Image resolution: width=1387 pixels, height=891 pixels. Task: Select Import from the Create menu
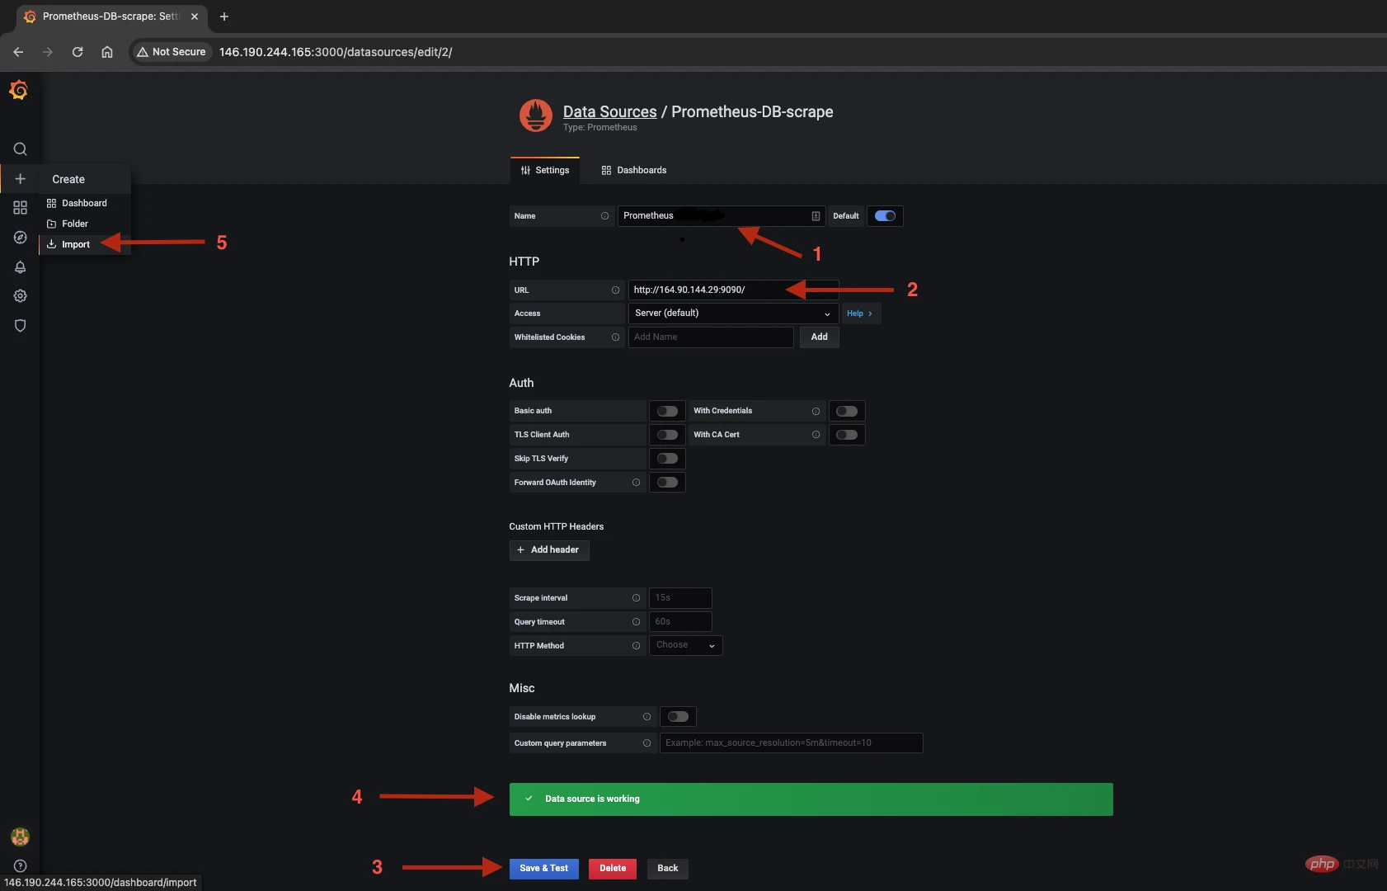74,243
